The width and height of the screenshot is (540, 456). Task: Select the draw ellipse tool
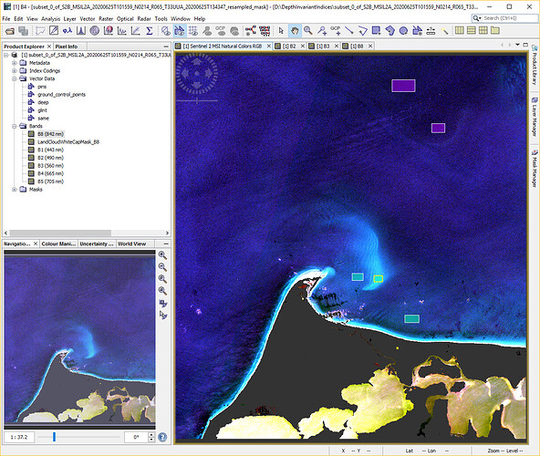pos(403,31)
